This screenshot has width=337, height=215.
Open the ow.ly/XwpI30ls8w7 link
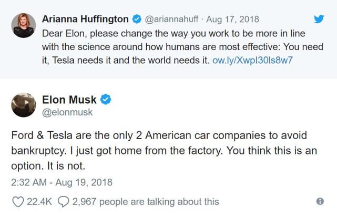point(252,60)
